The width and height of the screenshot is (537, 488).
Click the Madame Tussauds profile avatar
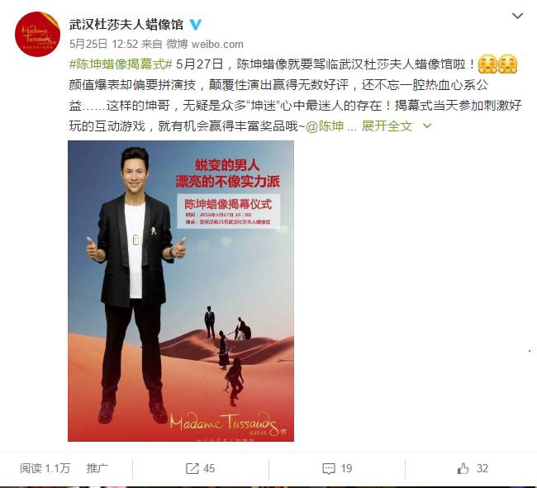[x=37, y=34]
